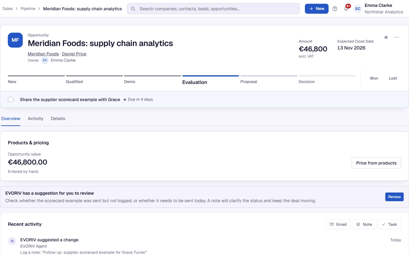The height and width of the screenshot is (255, 409).
Task: Open the display settings sliders icon
Action: click(x=386, y=37)
